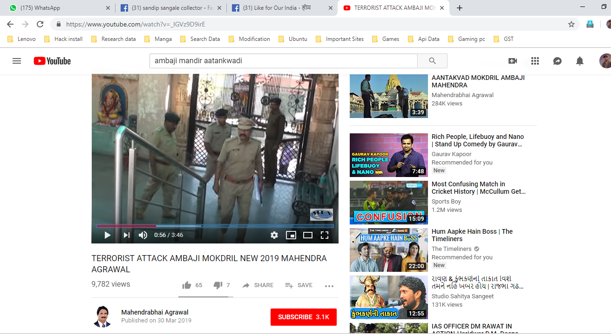This screenshot has width=611, height=335.
Task: Click the Chrome extension icon beside the star
Action: pyautogui.click(x=590, y=24)
